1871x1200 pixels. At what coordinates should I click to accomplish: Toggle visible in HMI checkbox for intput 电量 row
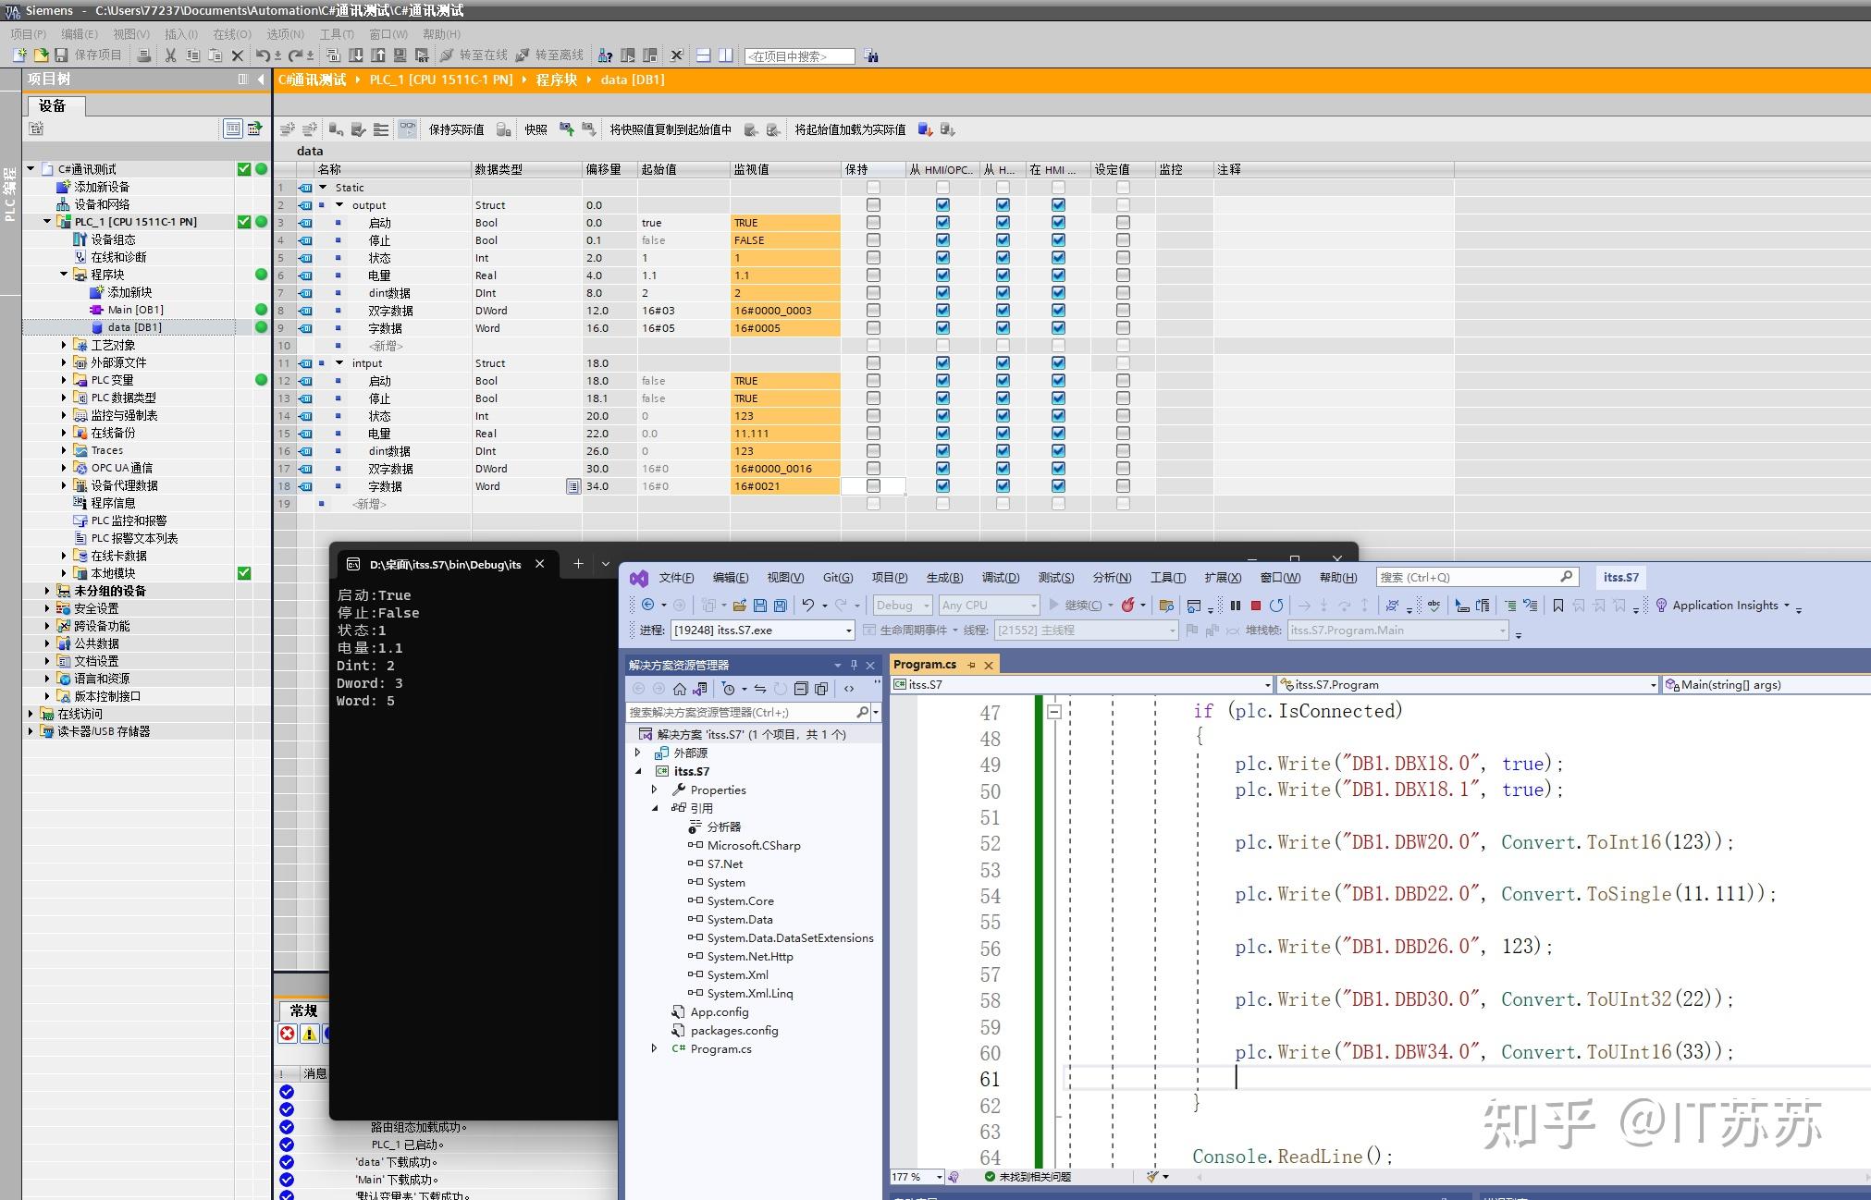click(1058, 434)
